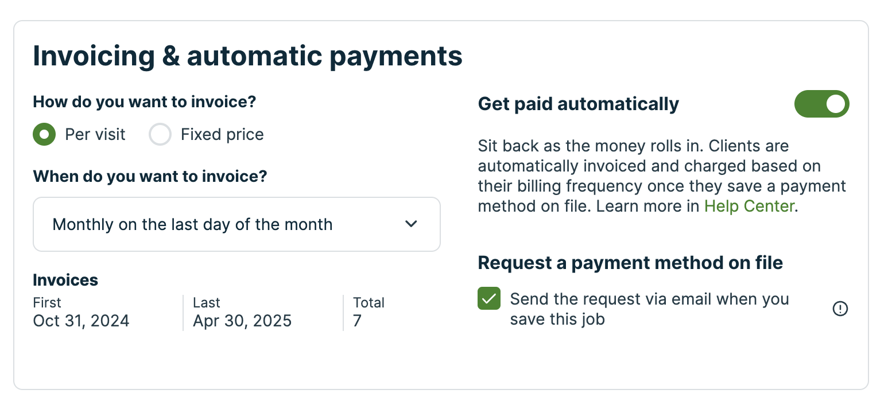Click the "Invoices" section heading
The image size is (892, 413).
coord(65,280)
